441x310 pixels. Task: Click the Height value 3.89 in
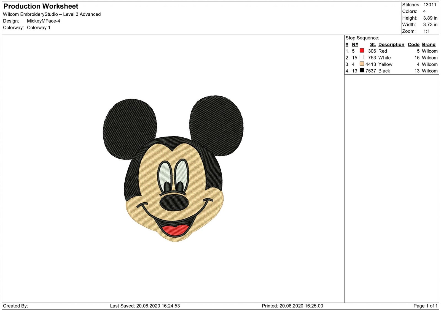pyautogui.click(x=429, y=18)
